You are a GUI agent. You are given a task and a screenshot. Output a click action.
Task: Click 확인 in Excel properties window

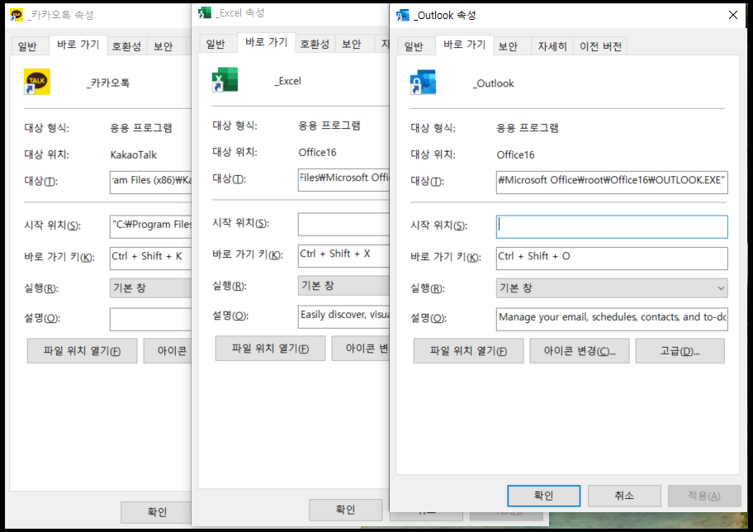[x=345, y=510]
